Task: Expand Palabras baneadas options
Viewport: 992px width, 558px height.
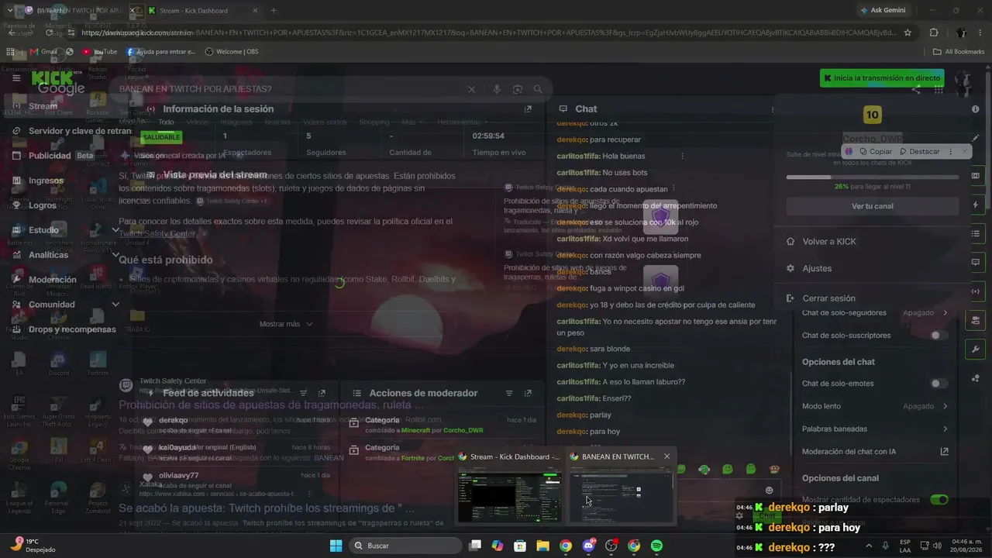Action: point(875,429)
